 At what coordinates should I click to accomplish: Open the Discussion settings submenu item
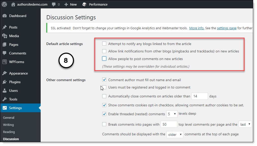[x=11, y=139]
